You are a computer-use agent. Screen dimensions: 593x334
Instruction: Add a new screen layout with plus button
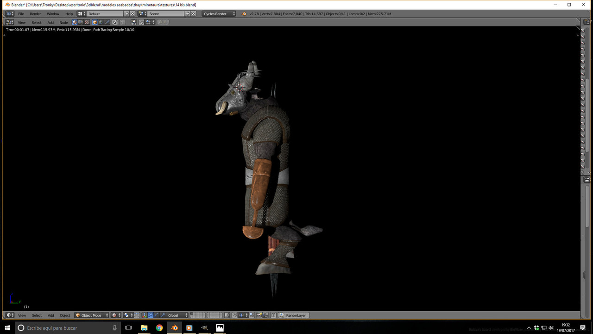126,14
